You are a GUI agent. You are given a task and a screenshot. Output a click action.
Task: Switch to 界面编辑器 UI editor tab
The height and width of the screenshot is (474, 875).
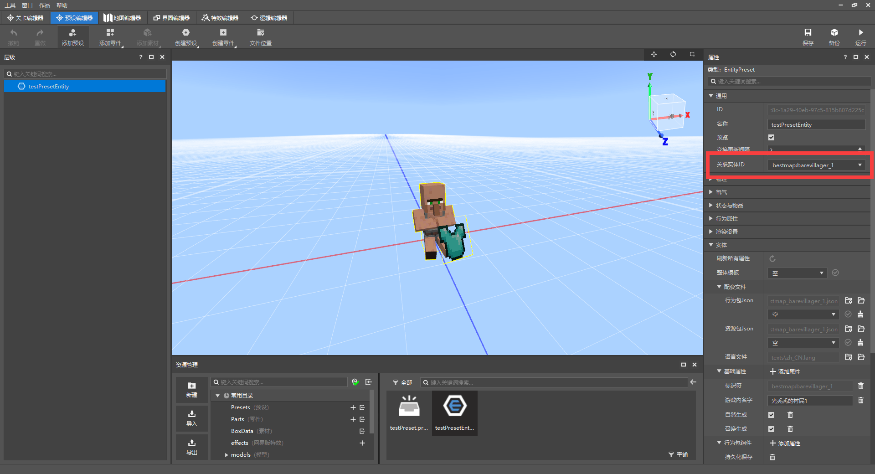pyautogui.click(x=171, y=18)
